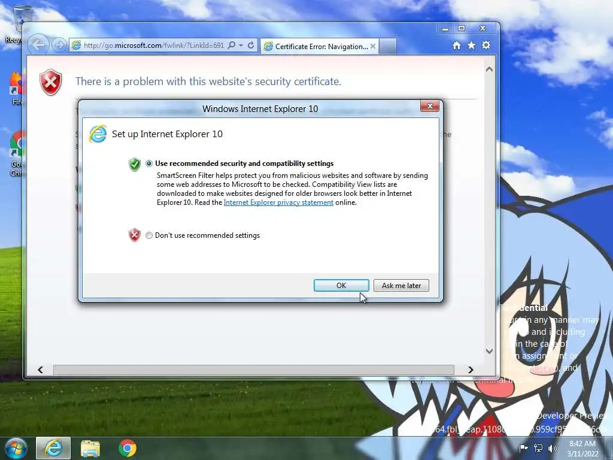Open the Tools gear icon
The image size is (613, 460).
click(x=486, y=46)
